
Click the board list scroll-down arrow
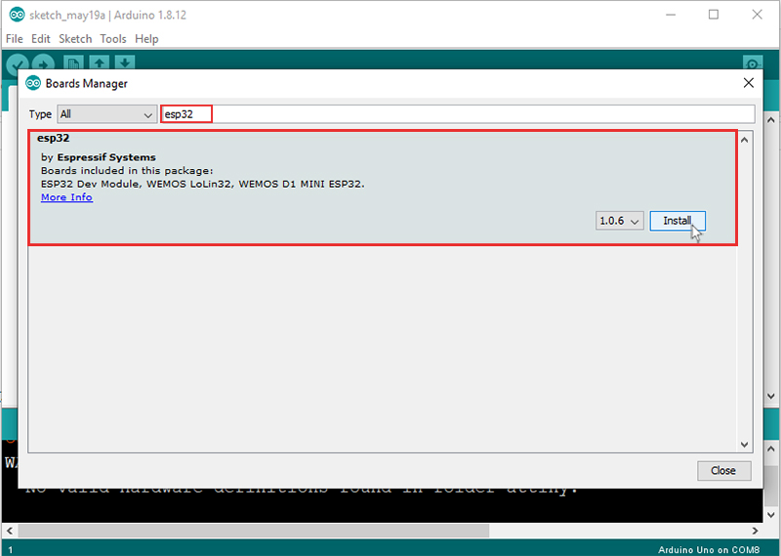point(744,445)
